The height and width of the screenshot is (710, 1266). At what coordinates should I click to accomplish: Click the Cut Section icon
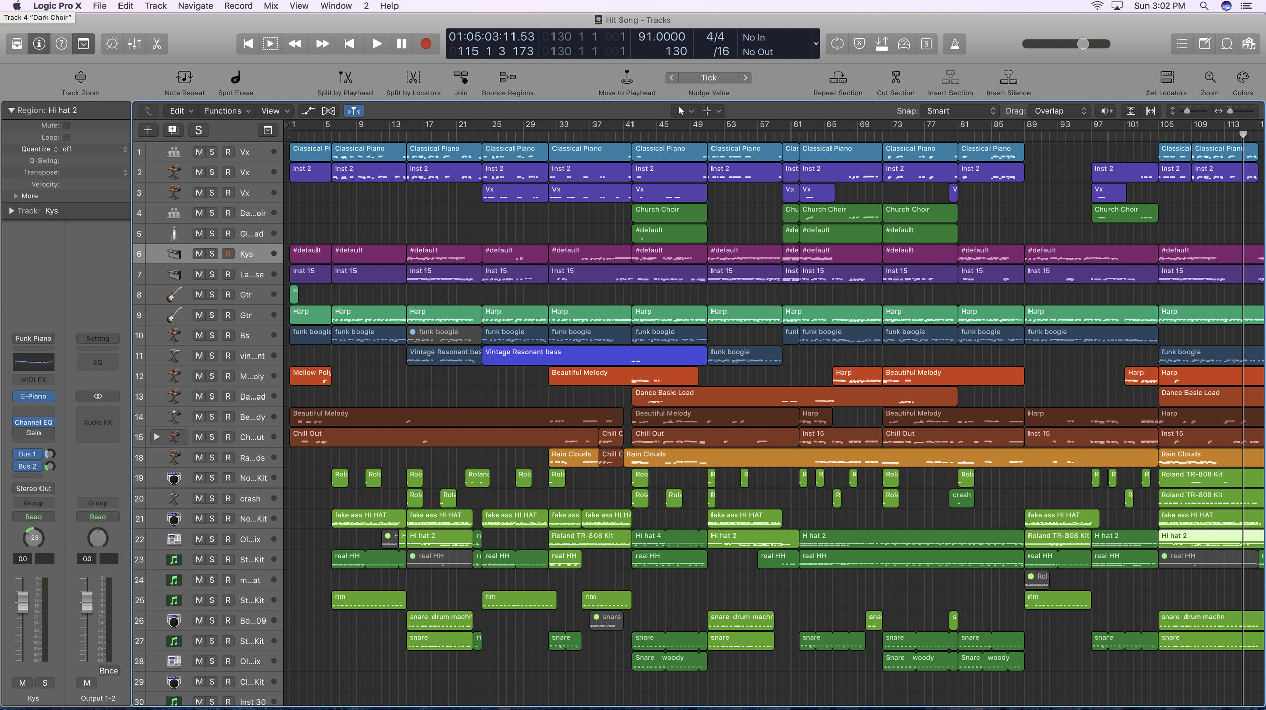click(x=895, y=77)
